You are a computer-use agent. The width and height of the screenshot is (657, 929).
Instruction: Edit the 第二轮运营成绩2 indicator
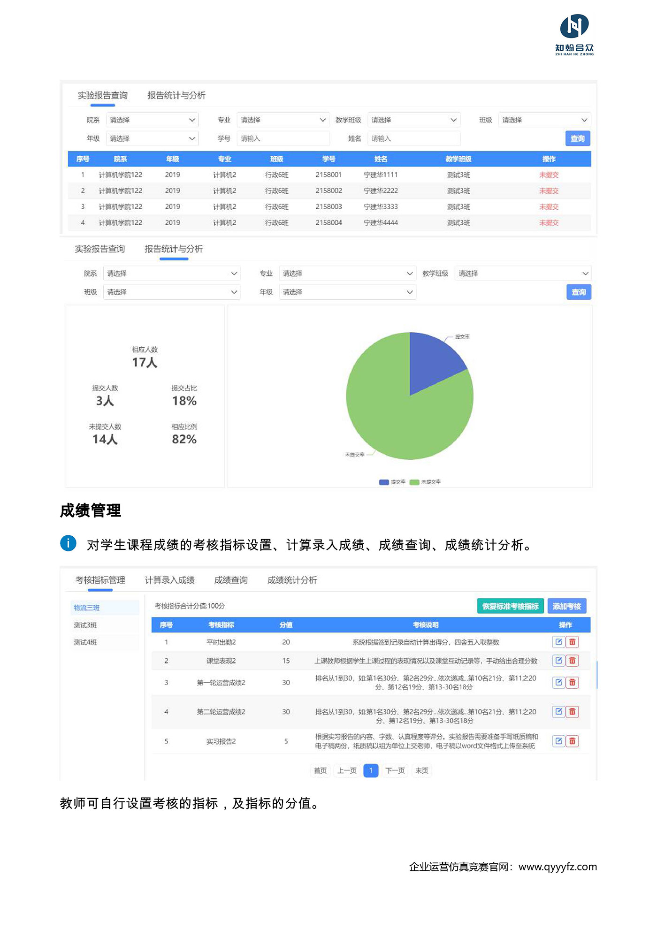coord(558,712)
